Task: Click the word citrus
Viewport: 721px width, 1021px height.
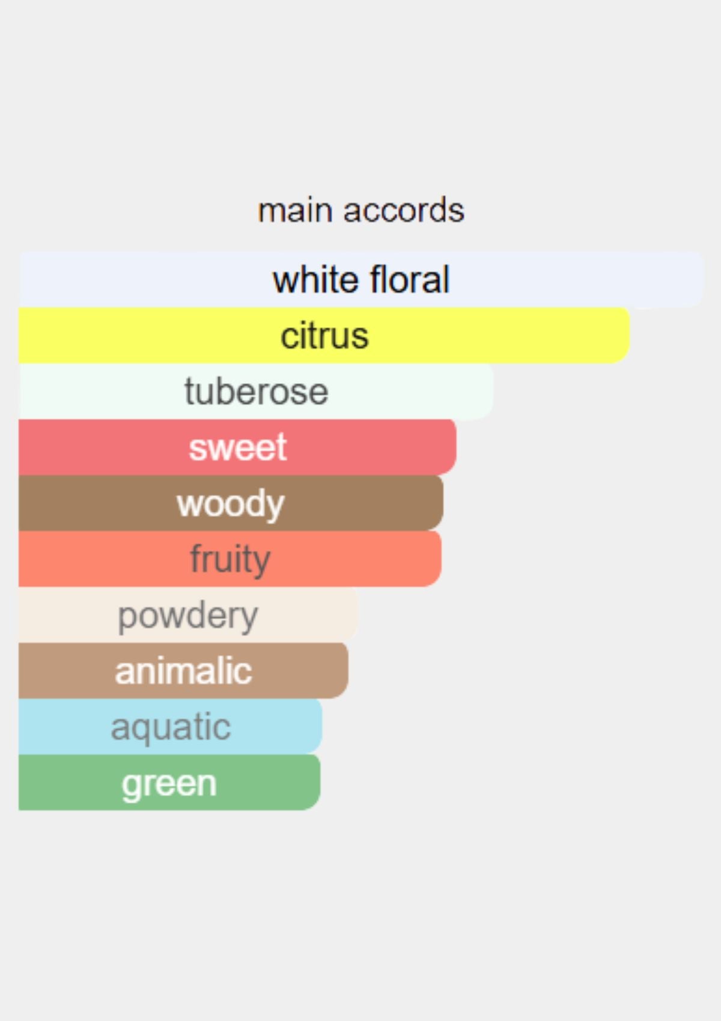Action: tap(324, 335)
